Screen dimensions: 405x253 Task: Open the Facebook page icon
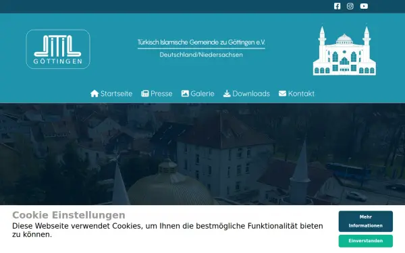(337, 6)
